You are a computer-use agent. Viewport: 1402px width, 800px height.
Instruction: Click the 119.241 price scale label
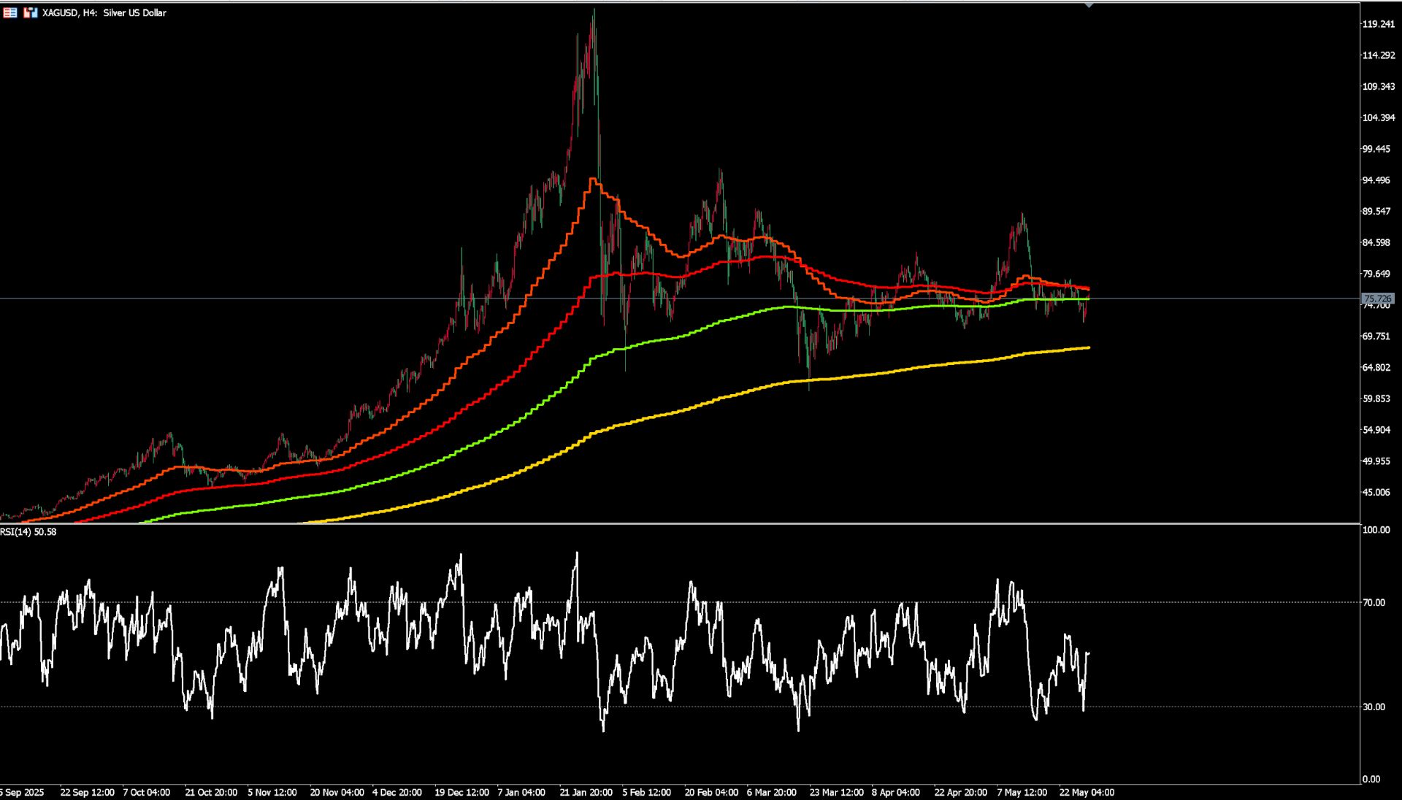[x=1379, y=24]
